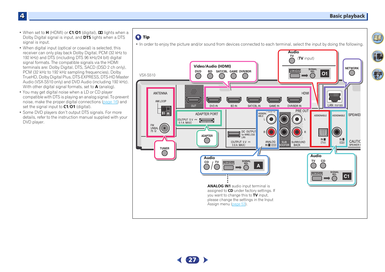Click the 'Video/Audio (HDMI)' callout heading

pyautogui.click(x=212, y=66)
